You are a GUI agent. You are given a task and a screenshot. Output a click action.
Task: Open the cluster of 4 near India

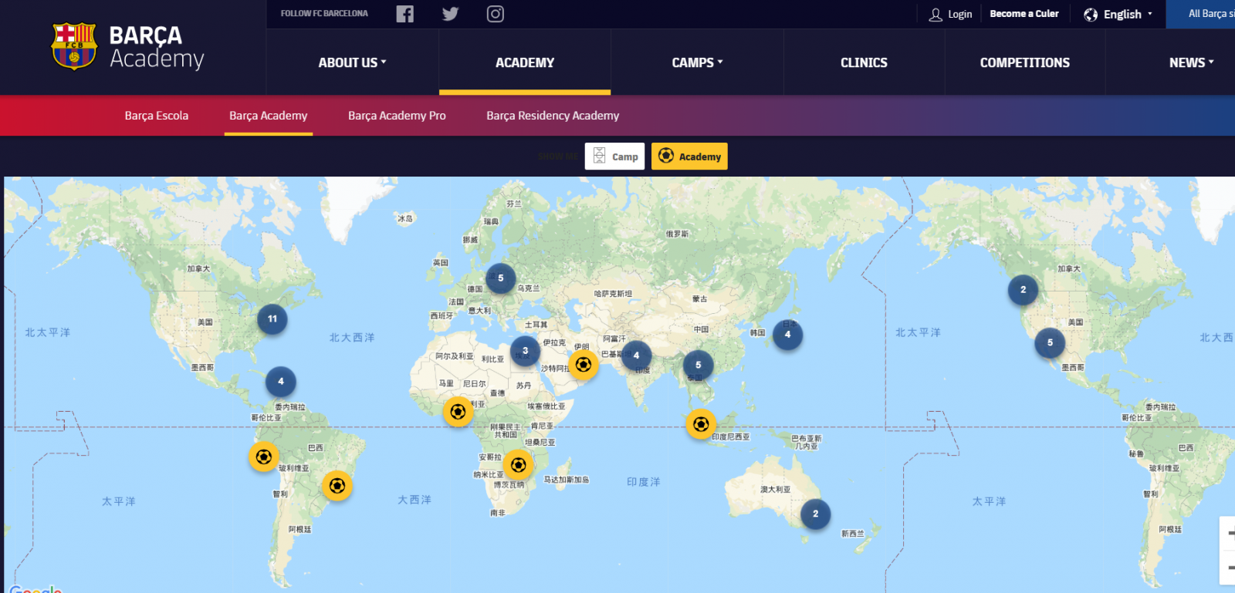pos(637,355)
